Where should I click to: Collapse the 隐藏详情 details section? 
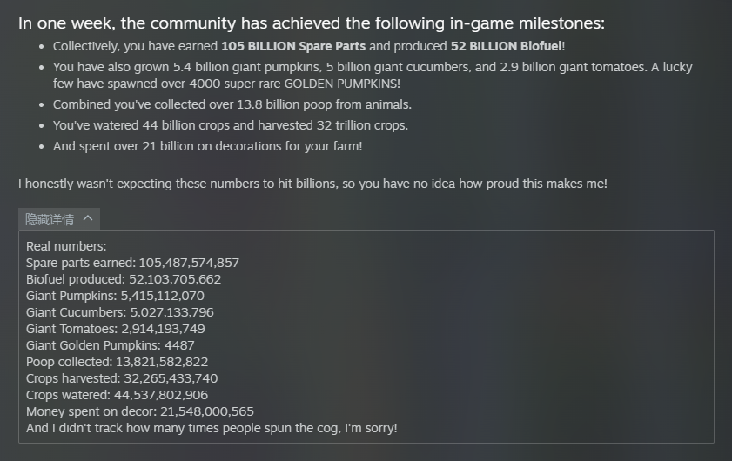(x=59, y=219)
